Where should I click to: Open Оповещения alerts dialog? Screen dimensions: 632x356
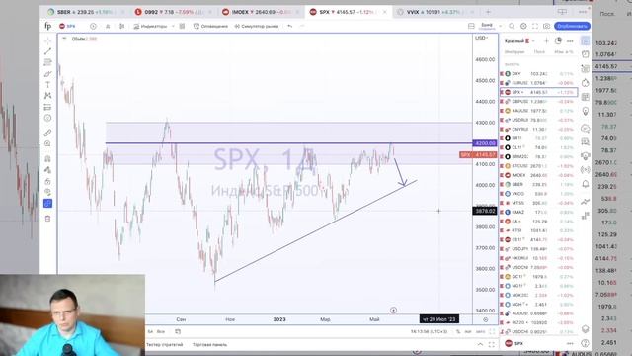click(210, 26)
